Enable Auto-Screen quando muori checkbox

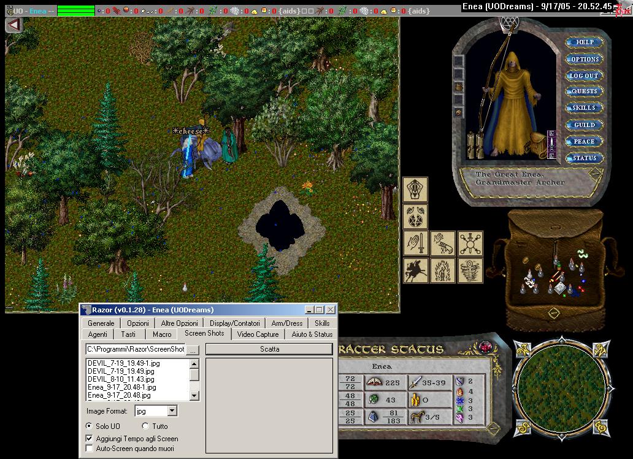(89, 449)
